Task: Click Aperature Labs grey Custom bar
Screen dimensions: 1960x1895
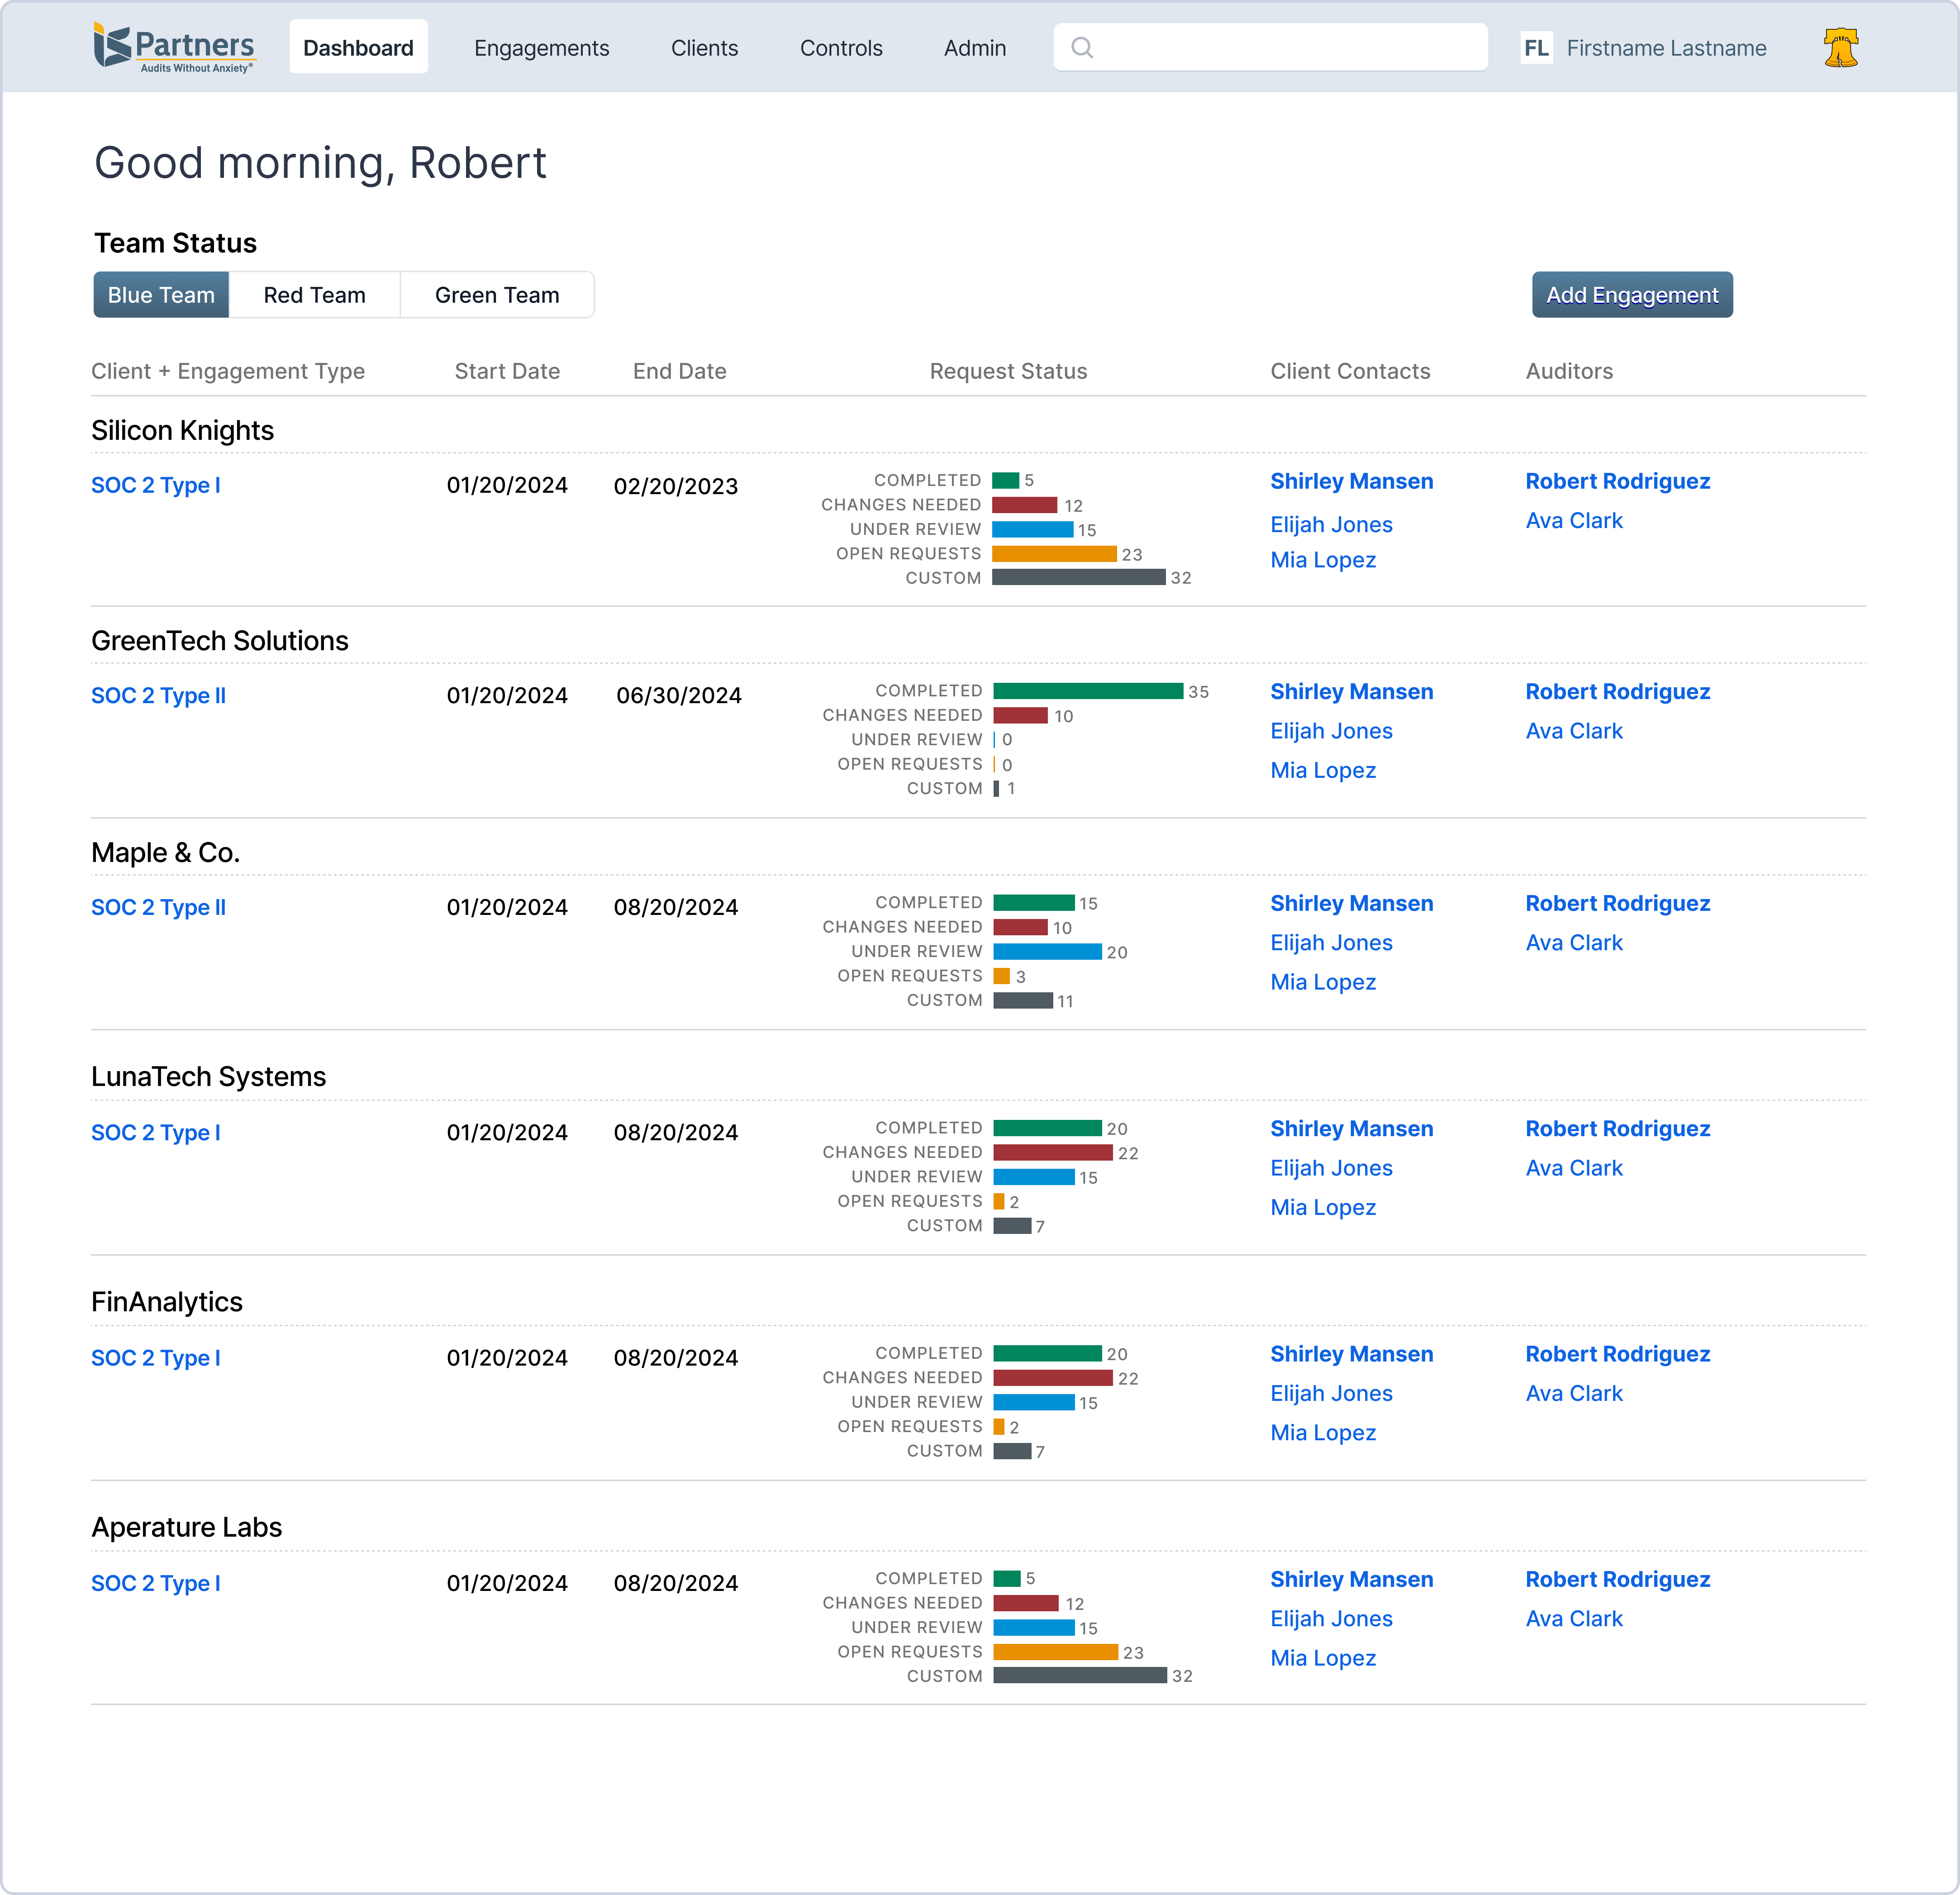Action: pyautogui.click(x=1080, y=1676)
